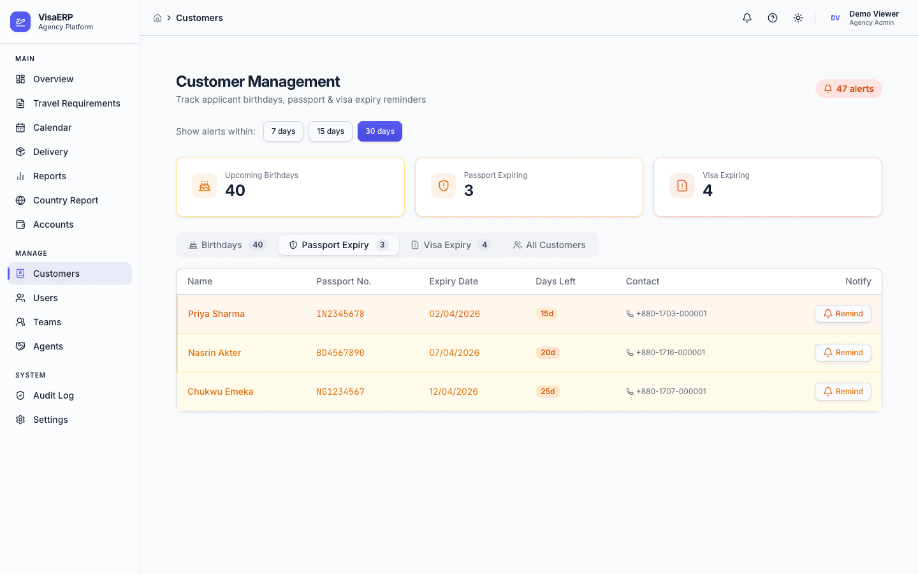
Task: Navigate to the Agents section
Action: pos(48,346)
